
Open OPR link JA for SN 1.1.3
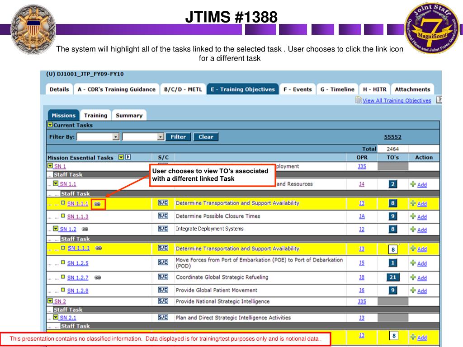point(362,216)
